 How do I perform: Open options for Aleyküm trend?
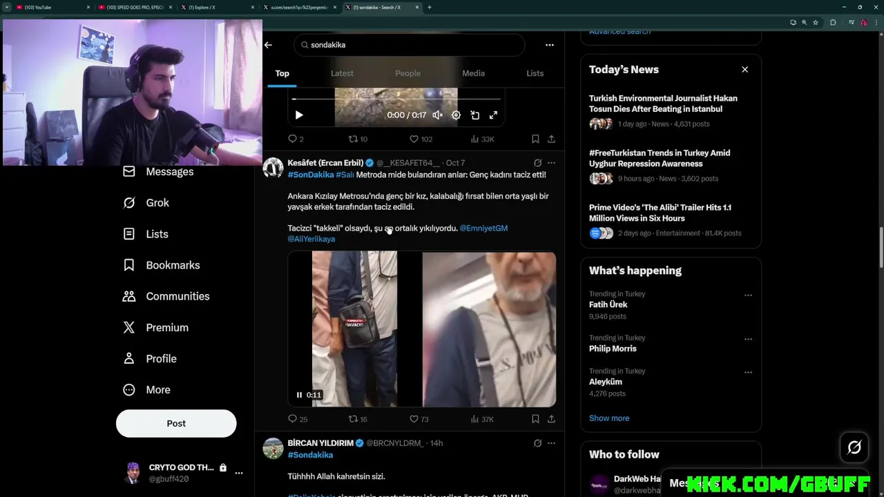pos(748,372)
